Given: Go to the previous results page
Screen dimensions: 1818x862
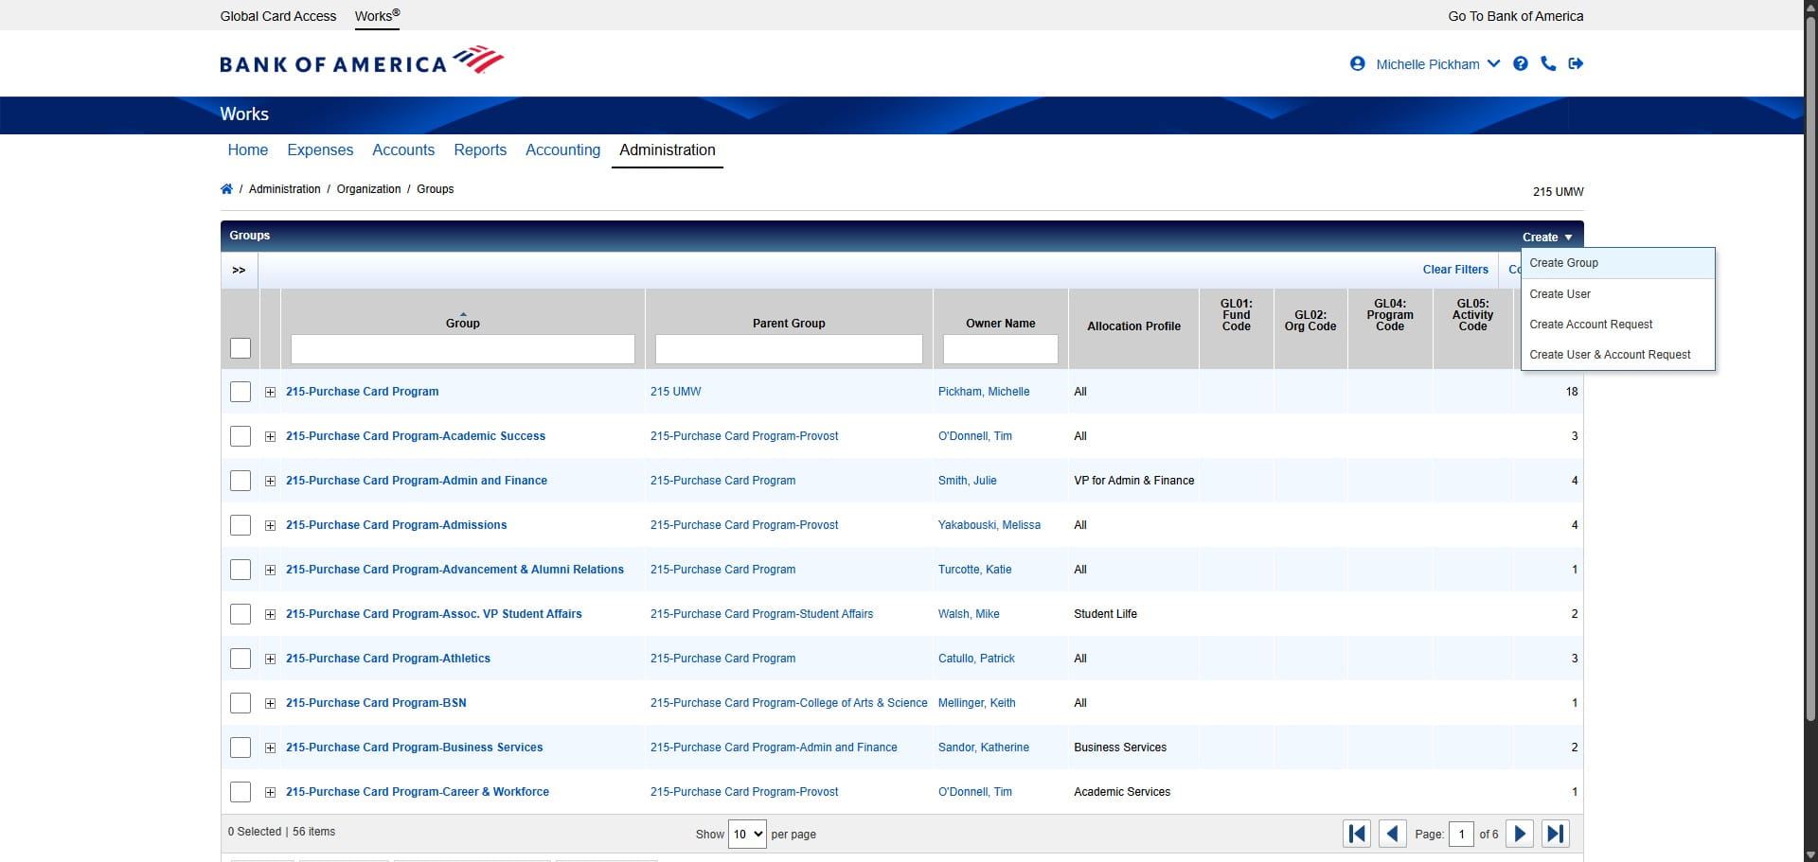Looking at the screenshot, I should click(x=1392, y=834).
